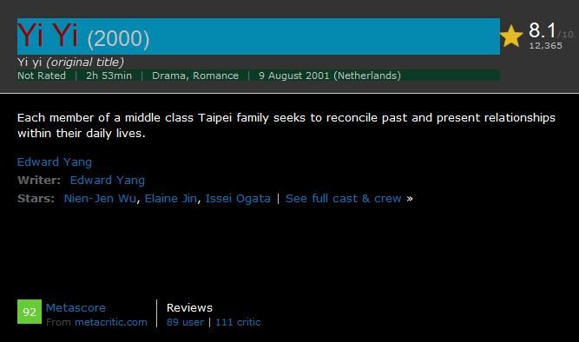Click the Reviews heading

click(189, 307)
